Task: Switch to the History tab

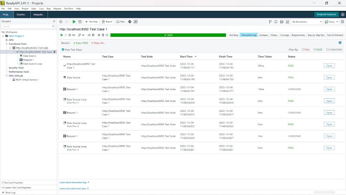Action: coord(274,35)
